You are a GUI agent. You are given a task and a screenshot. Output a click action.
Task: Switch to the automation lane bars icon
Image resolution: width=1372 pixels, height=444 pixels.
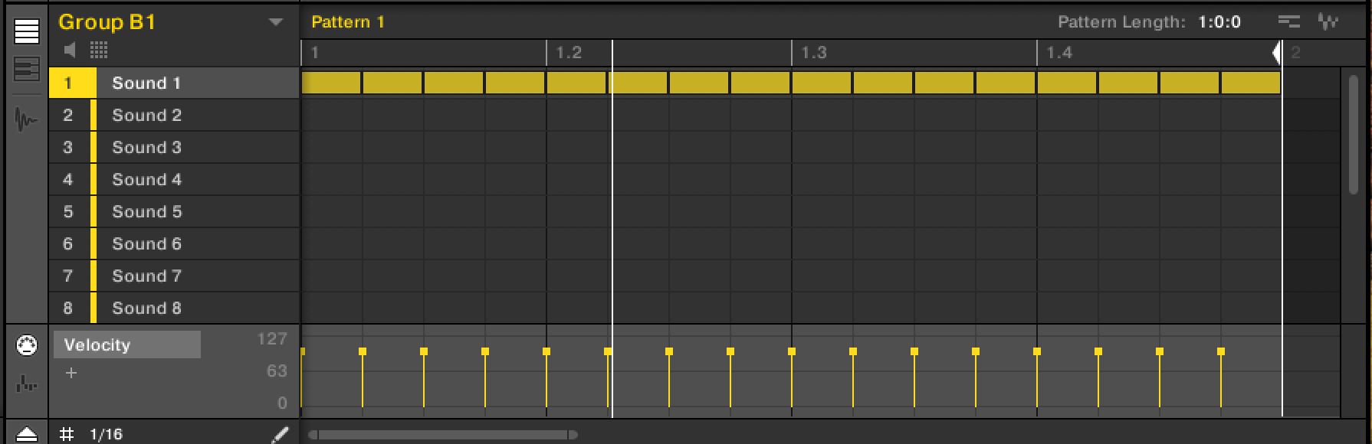tap(27, 384)
